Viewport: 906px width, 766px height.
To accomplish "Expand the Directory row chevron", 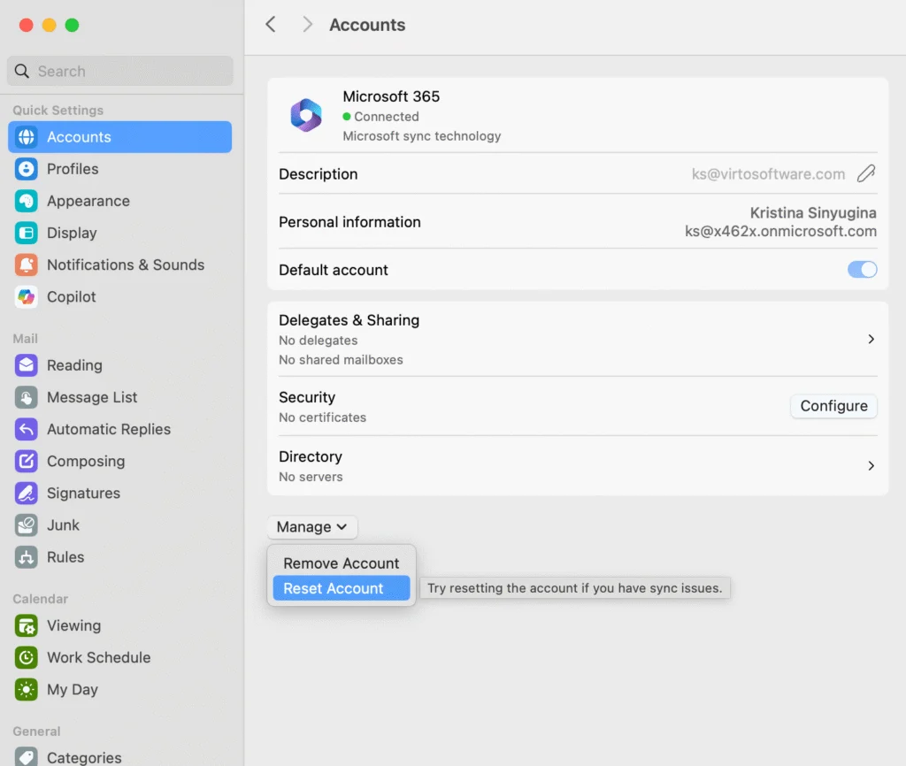I will (871, 465).
